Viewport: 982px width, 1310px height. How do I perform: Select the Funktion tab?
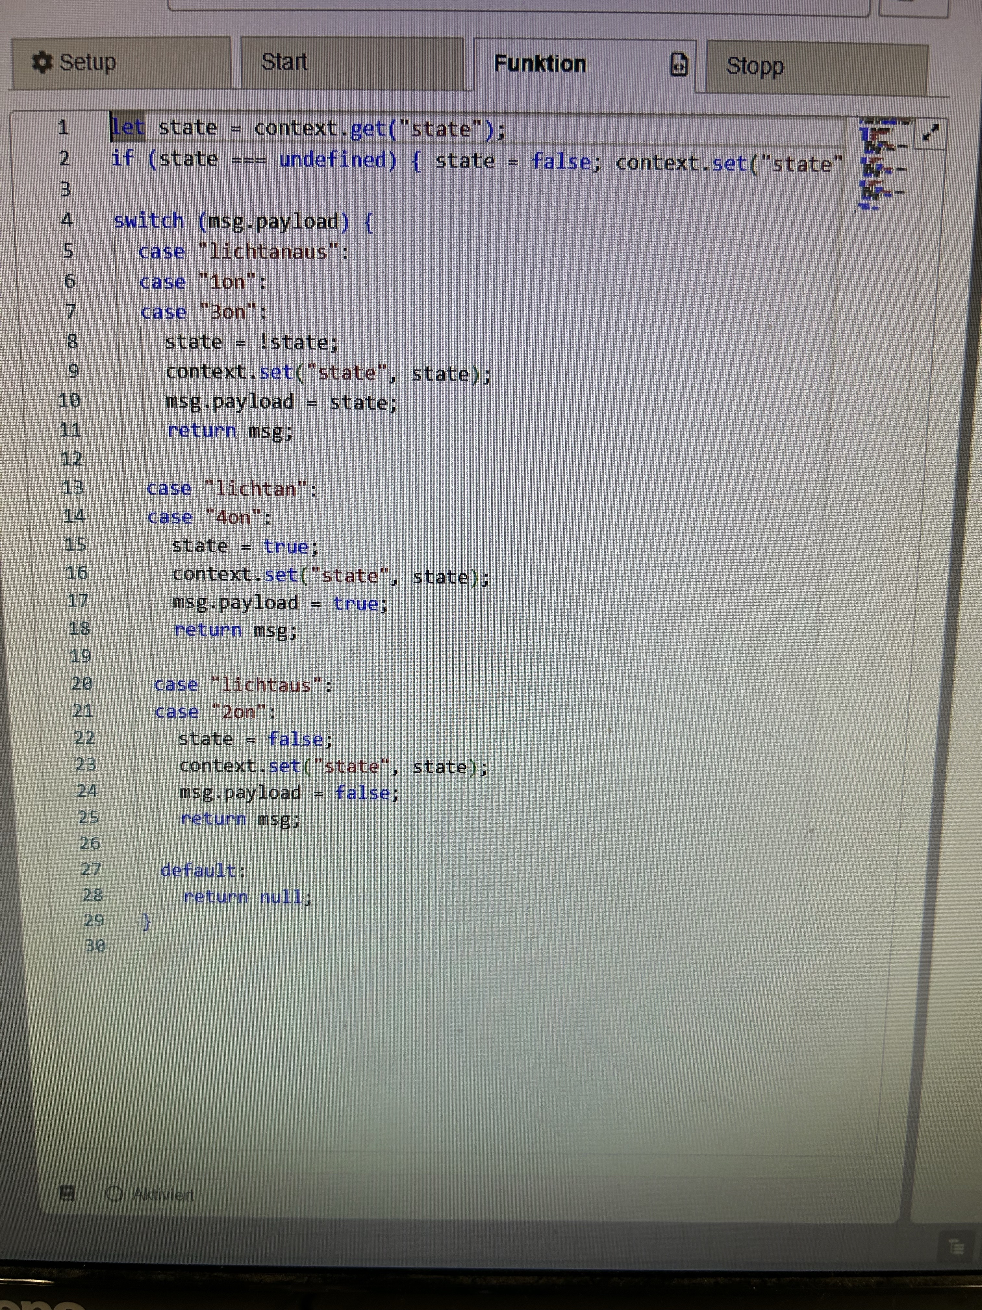(x=584, y=65)
